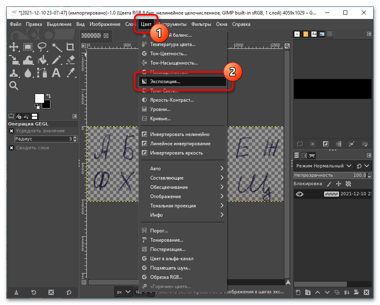Select the Rectangle Select tool

[28, 47]
